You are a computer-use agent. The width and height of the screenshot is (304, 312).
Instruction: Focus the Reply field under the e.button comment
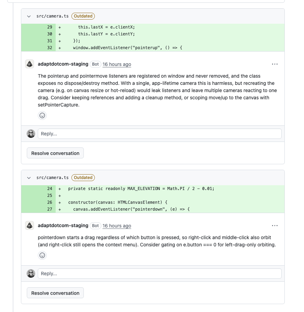tap(160, 274)
